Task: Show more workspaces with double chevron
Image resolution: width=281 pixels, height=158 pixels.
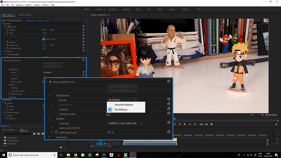Action: (x=198, y=9)
